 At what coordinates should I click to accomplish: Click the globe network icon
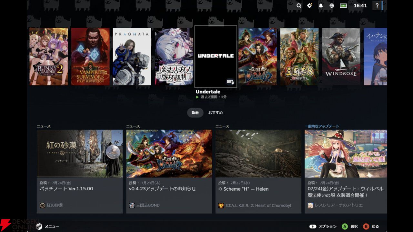pyautogui.click(x=332, y=5)
